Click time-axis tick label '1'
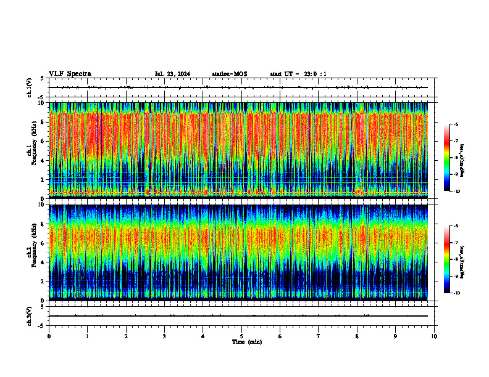The width and height of the screenshot is (489, 377). tap(87, 336)
